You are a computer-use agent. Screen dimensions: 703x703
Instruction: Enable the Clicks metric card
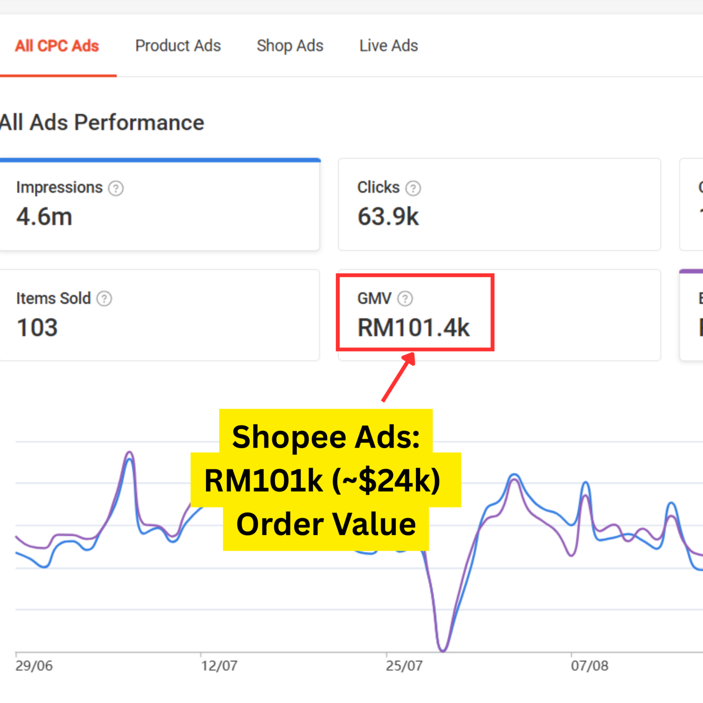tap(499, 205)
